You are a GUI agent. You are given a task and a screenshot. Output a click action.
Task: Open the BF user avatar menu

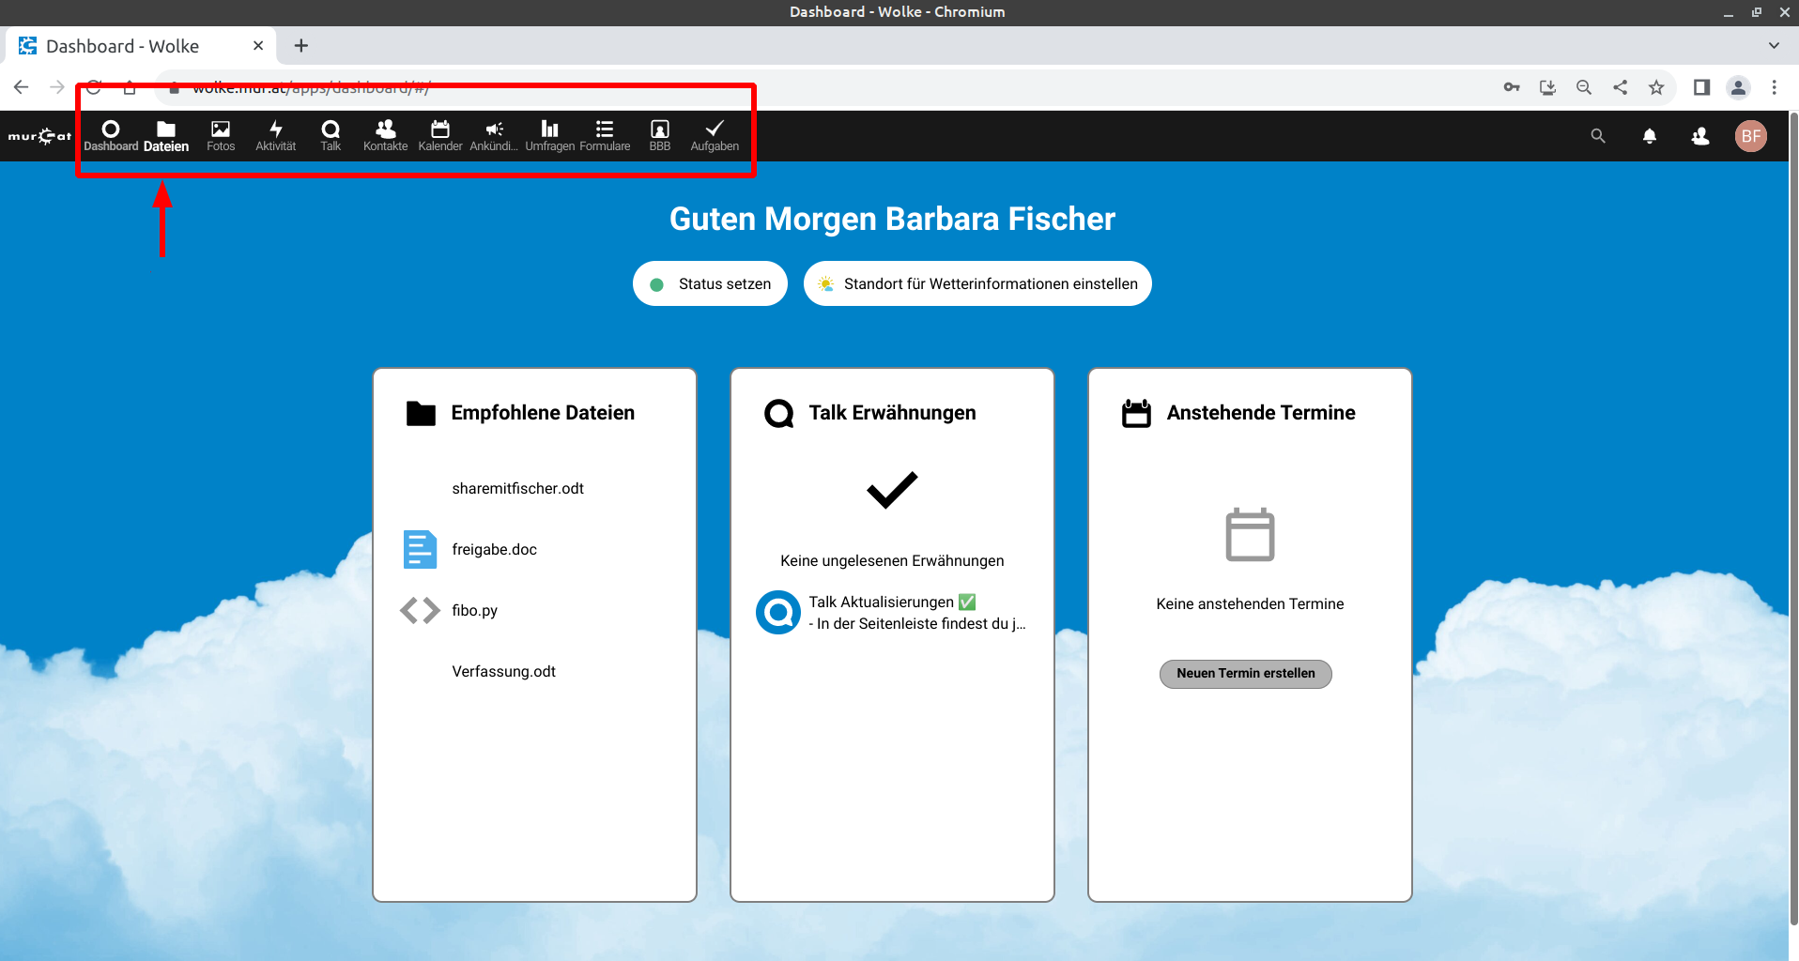coord(1750,136)
